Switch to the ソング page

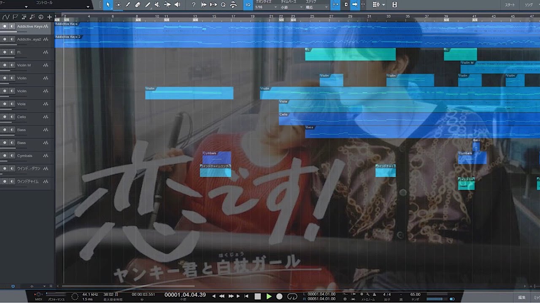pos(529,5)
